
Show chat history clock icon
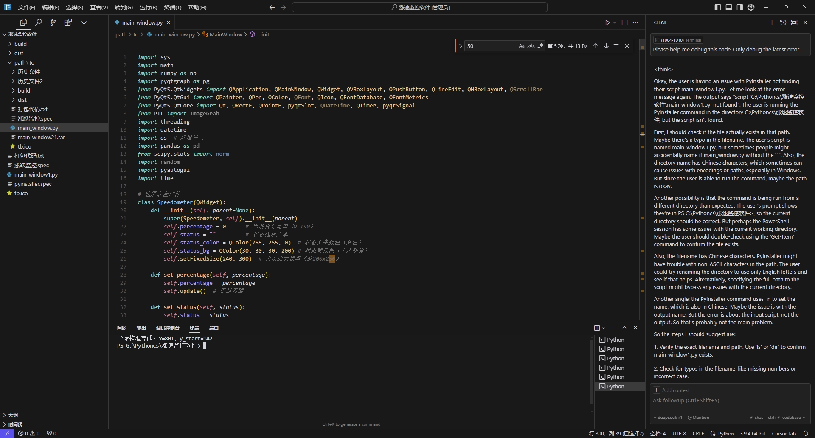(783, 22)
